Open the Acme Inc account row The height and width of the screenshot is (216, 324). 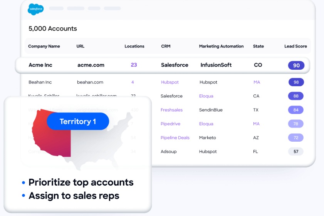[163, 65]
